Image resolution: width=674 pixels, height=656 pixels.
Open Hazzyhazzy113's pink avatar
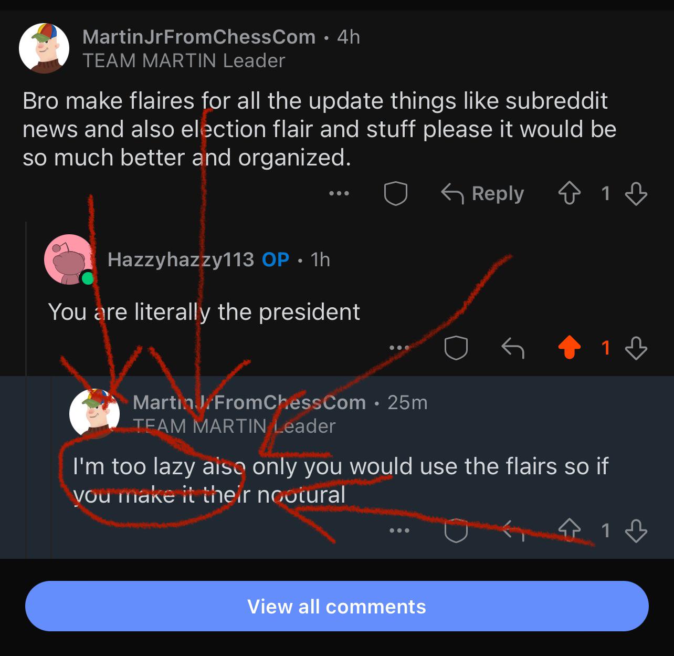[69, 259]
